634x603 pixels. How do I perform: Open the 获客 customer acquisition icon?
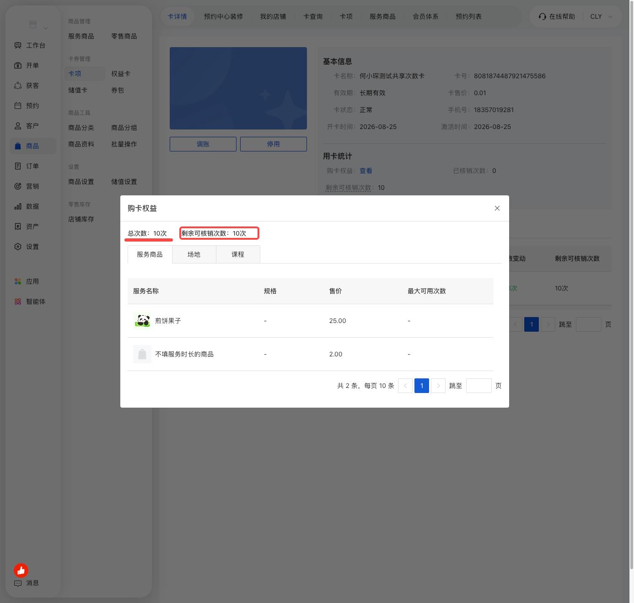(x=18, y=86)
